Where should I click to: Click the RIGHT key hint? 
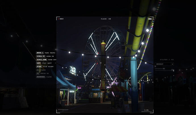39,66
